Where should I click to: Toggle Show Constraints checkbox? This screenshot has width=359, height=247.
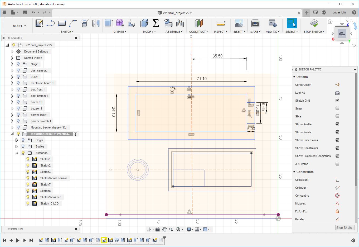(x=337, y=148)
